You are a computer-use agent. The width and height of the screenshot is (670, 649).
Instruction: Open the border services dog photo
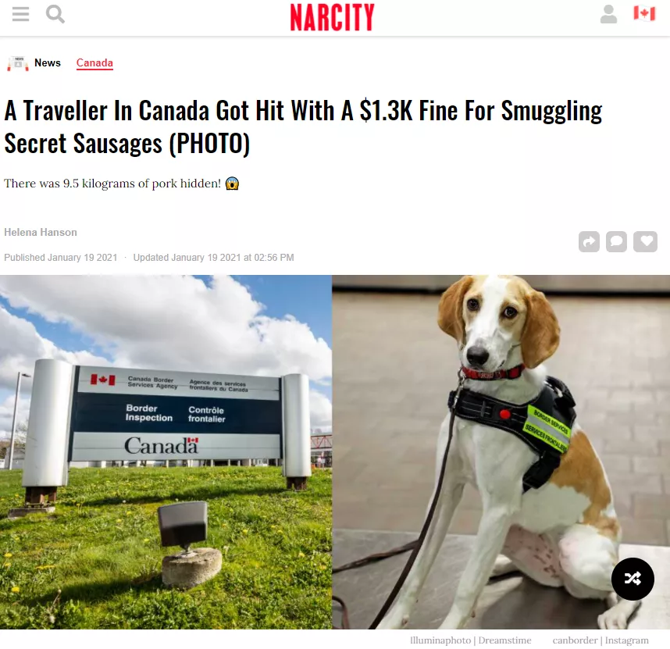click(x=501, y=451)
